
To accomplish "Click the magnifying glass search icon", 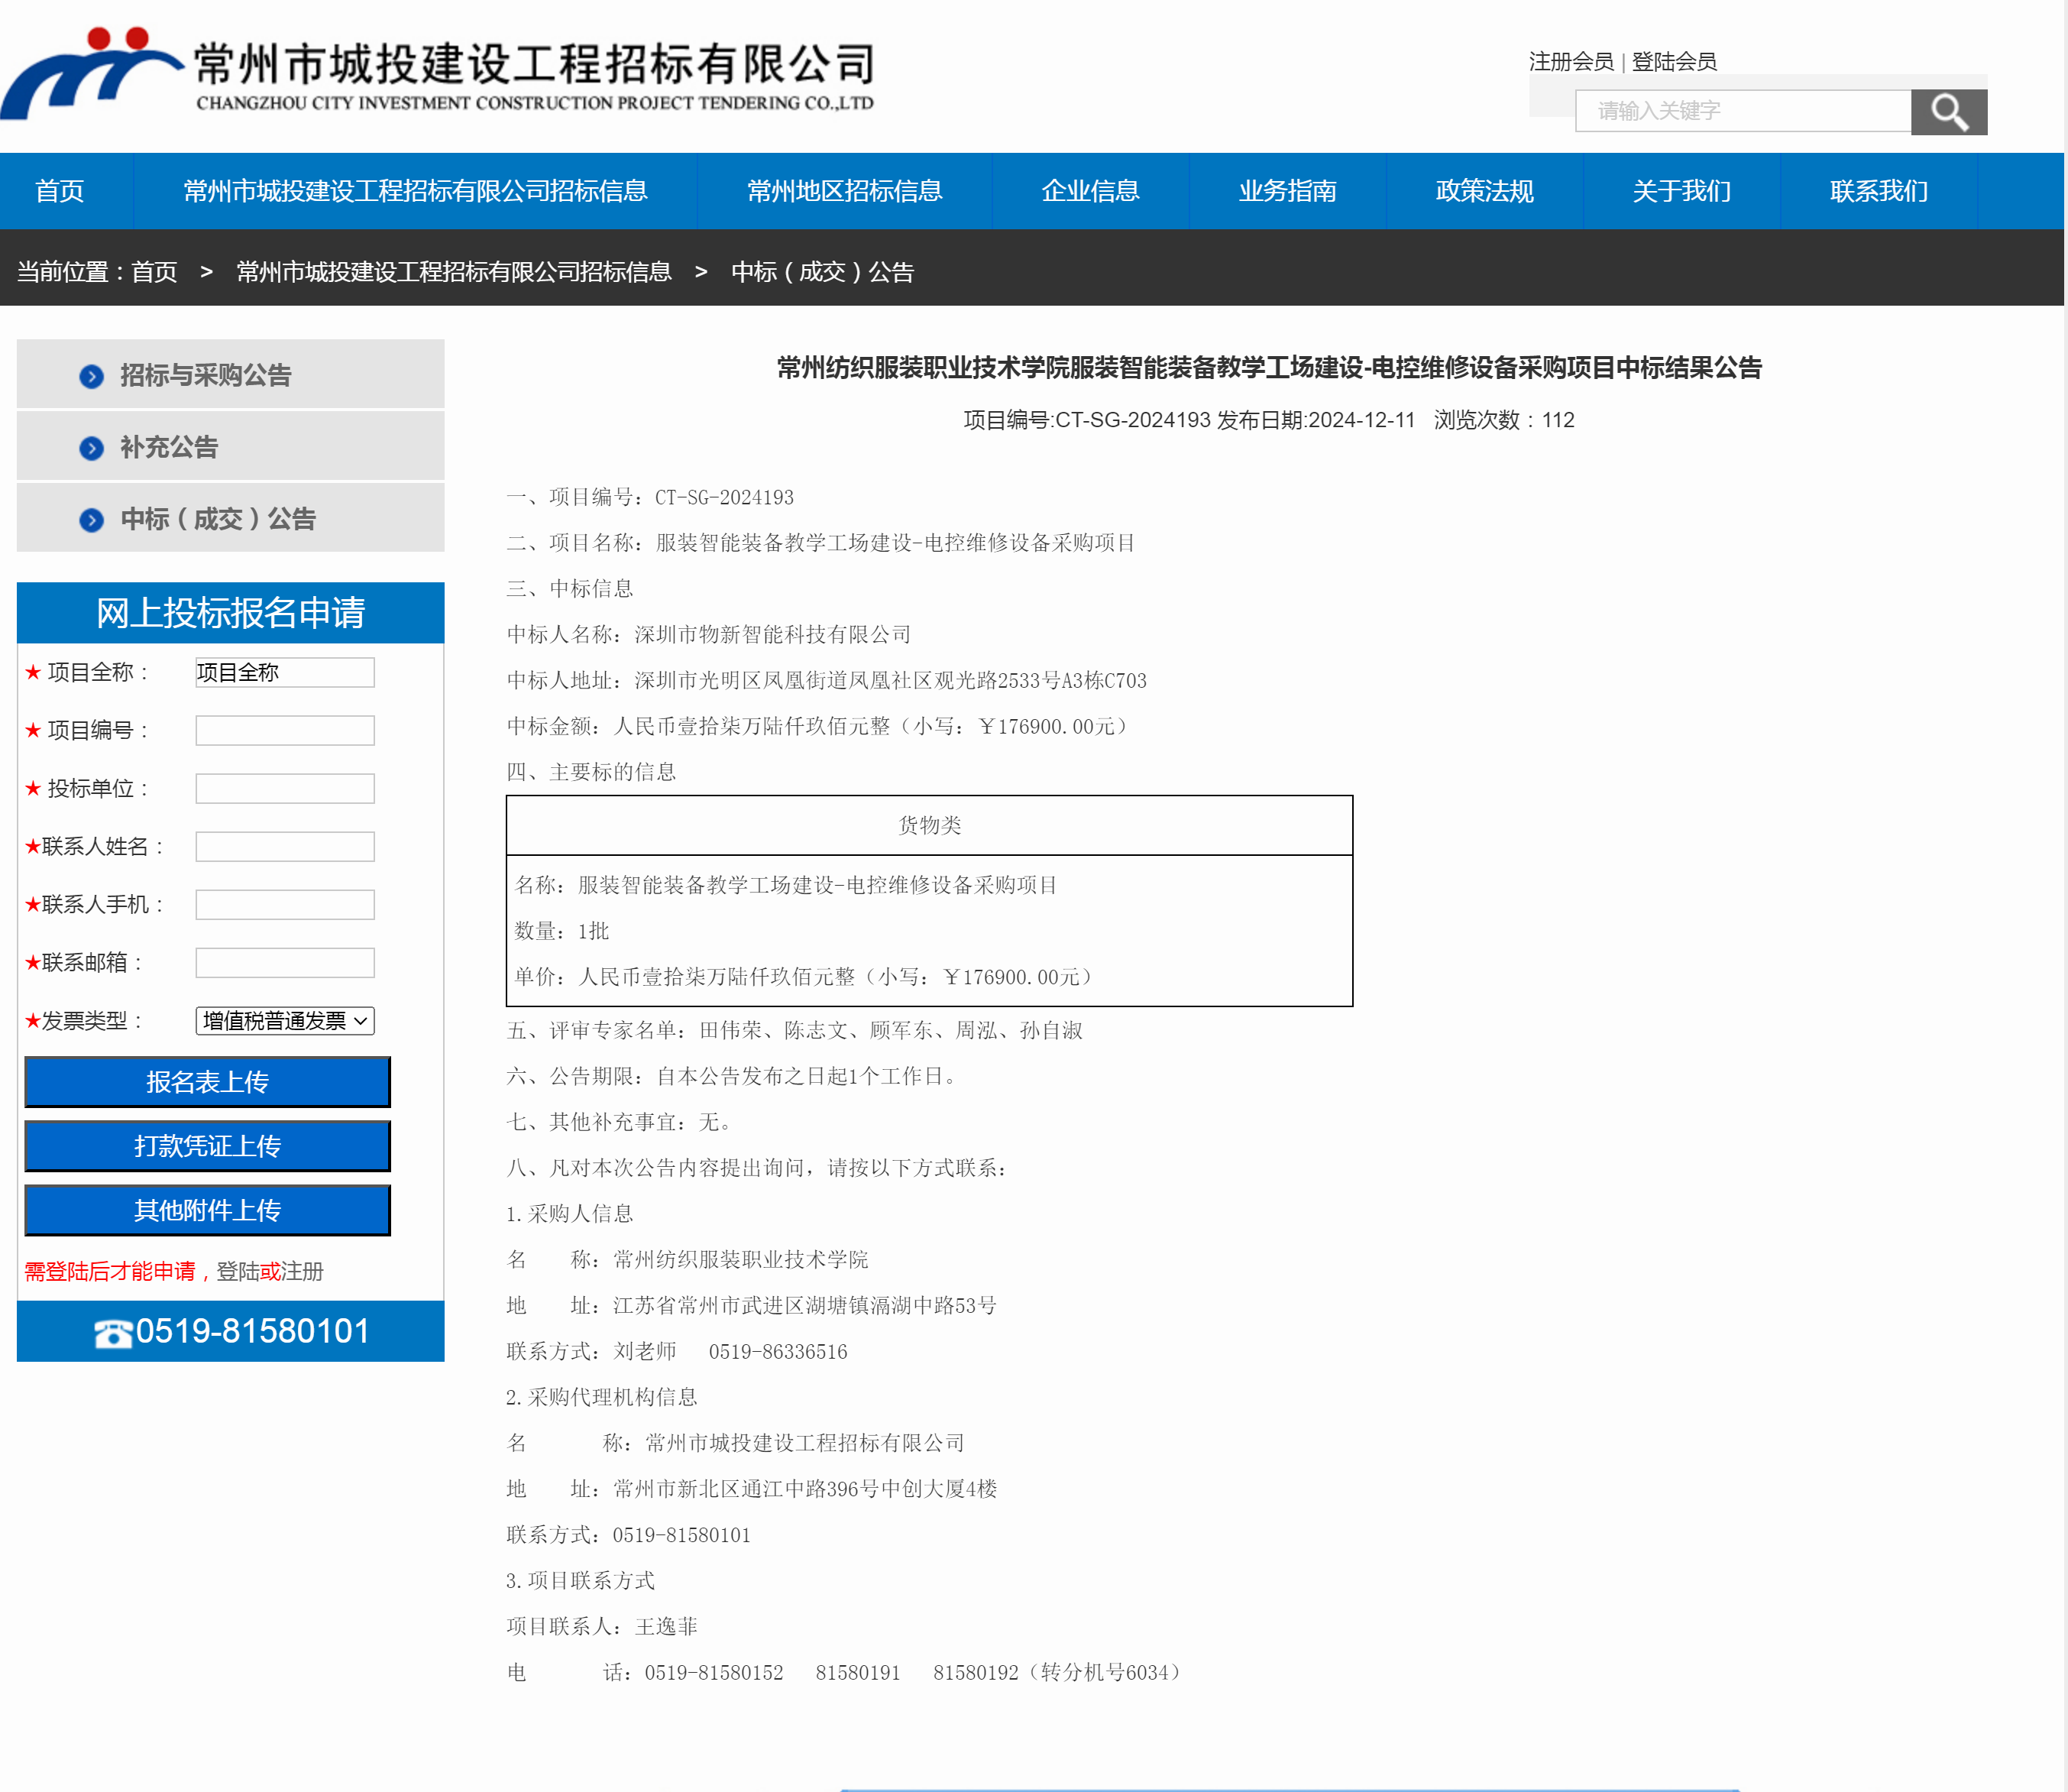I will coord(1948,112).
